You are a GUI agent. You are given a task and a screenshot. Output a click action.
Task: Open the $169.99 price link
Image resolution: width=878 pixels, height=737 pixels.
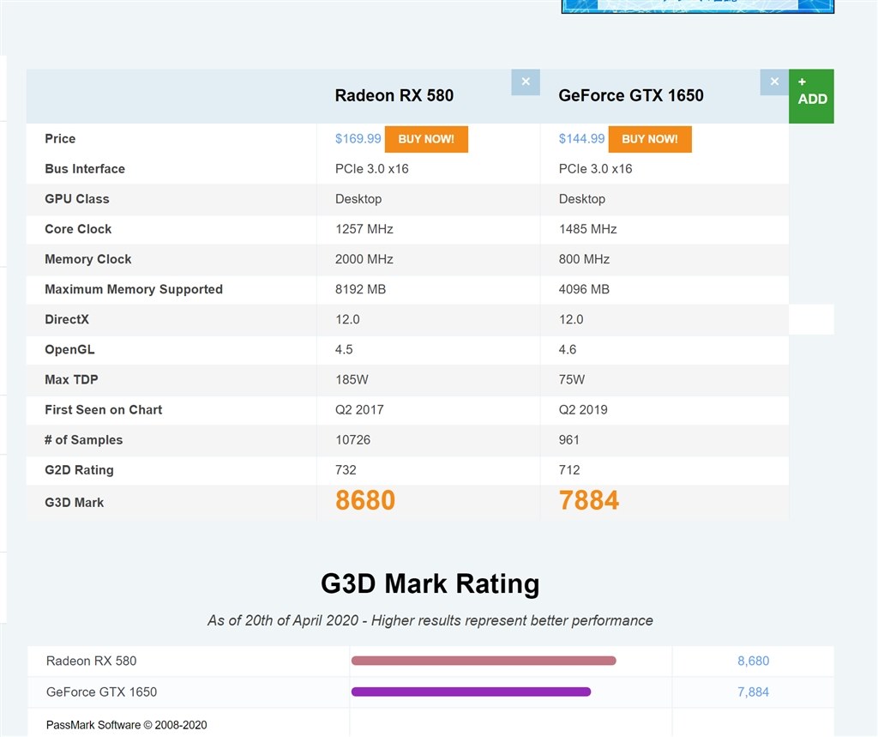click(x=358, y=138)
